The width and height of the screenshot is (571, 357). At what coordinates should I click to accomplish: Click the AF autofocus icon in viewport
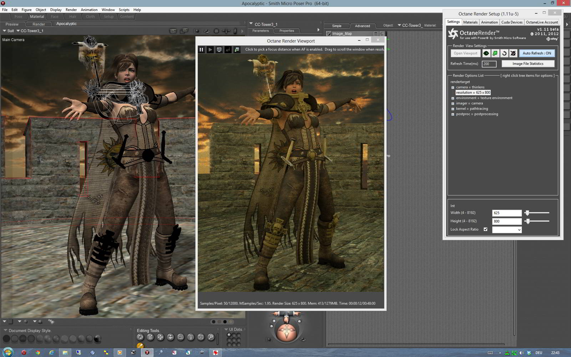tap(228, 50)
